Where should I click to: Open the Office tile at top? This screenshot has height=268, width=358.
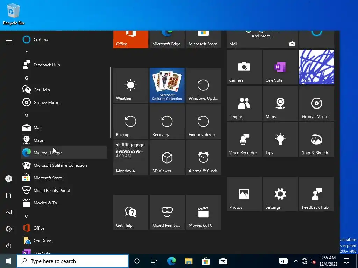point(131,39)
